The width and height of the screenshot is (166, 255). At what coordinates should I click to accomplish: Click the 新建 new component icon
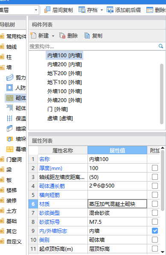pos(33,35)
